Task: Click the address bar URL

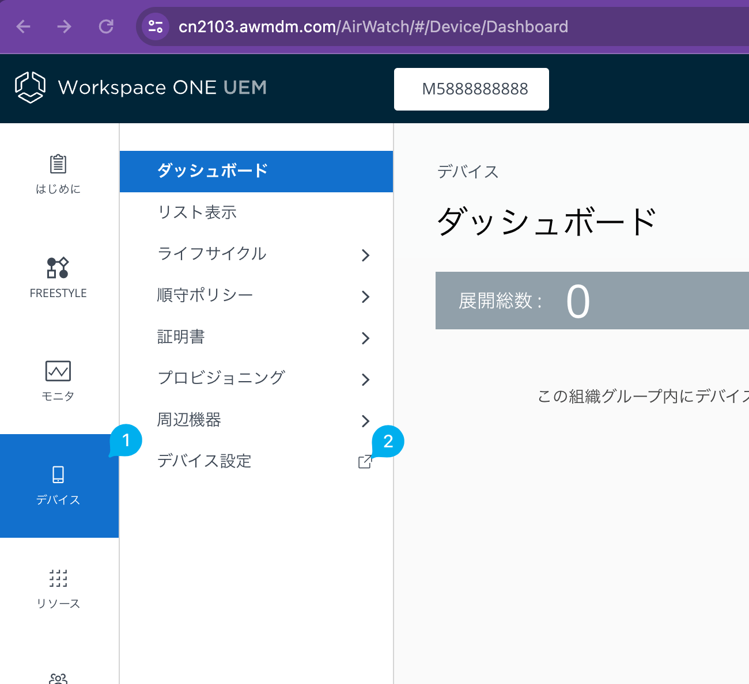Action: click(x=373, y=26)
